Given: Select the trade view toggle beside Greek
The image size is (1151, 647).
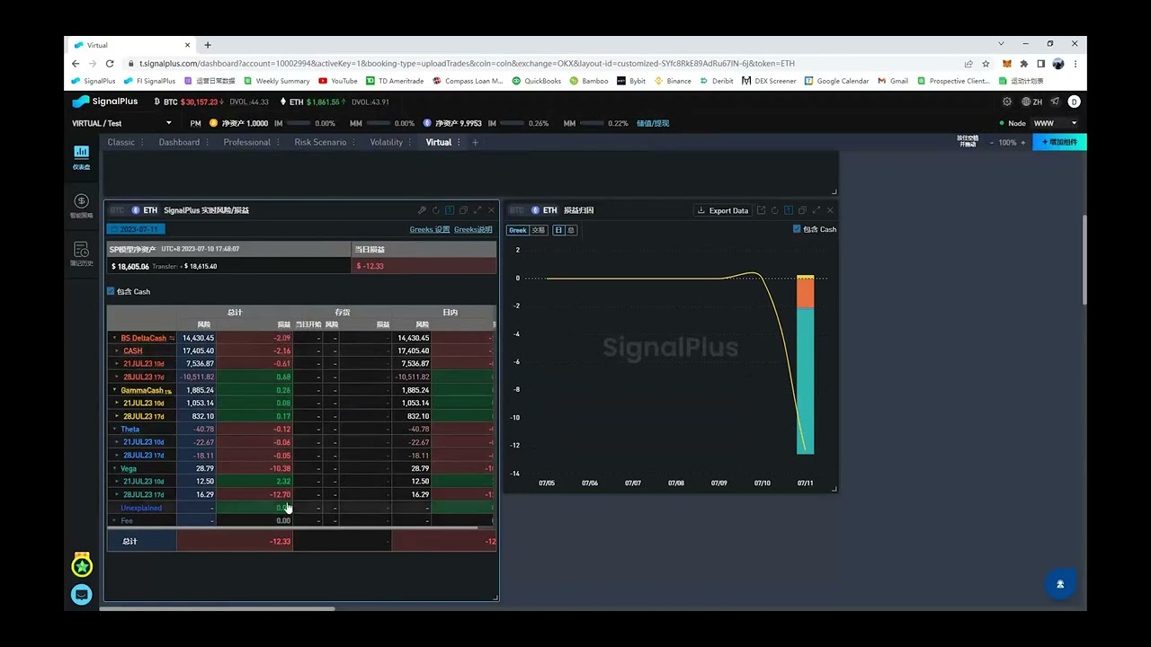Looking at the screenshot, I should pos(538,230).
